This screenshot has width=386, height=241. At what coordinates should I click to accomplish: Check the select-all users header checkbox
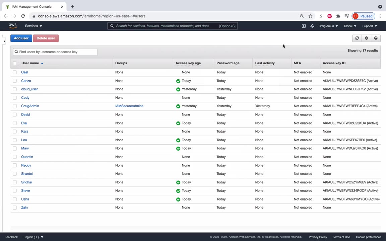pyautogui.click(x=15, y=63)
